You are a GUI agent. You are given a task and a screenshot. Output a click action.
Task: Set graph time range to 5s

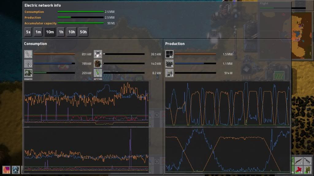tap(28, 32)
